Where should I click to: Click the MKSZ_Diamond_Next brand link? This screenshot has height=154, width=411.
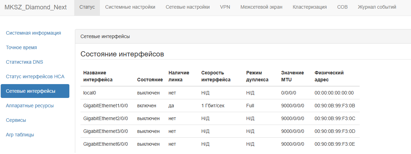coord(36,7)
